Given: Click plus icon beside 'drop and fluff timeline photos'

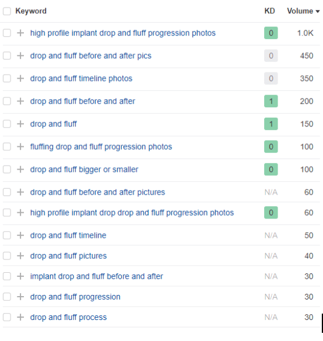Looking at the screenshot, I should pos(20,78).
